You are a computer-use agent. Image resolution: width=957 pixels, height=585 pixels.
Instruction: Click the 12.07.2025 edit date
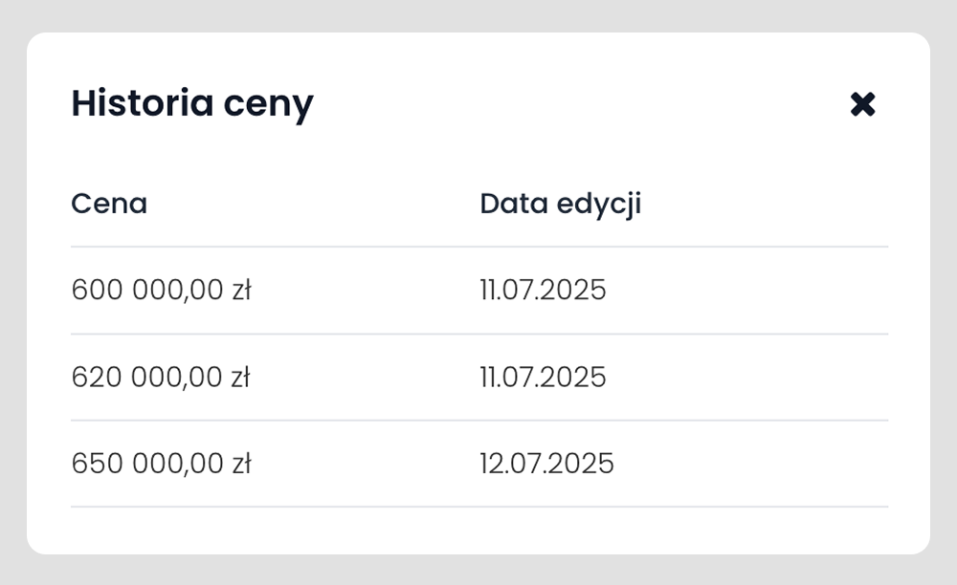coord(546,464)
